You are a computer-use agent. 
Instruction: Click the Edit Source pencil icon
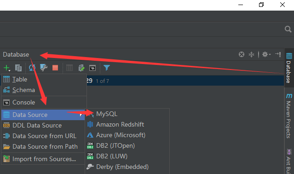click(81, 68)
